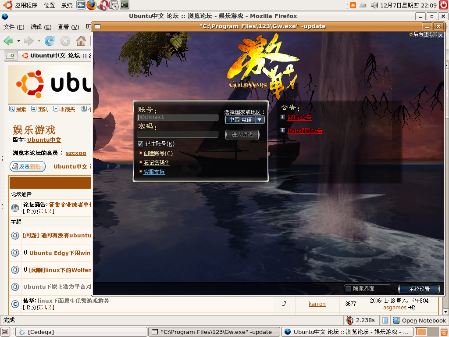Click the 密码 password input field
Screen dimensions: 449x337
[x=178, y=134]
